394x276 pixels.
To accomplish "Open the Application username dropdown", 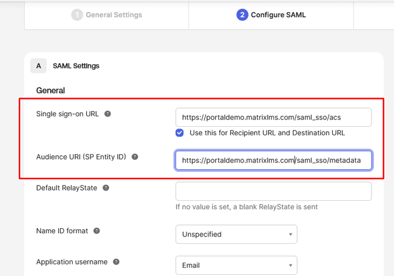I will point(236,265).
